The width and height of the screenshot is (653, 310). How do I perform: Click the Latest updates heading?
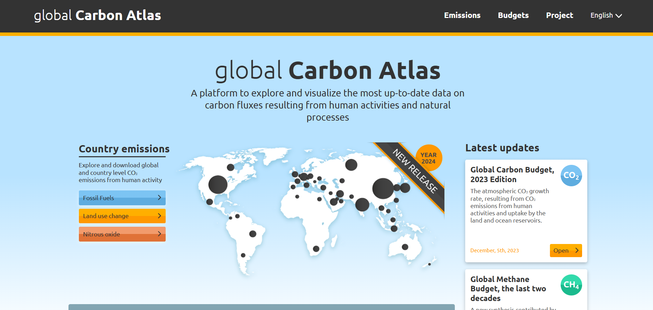[502, 148]
